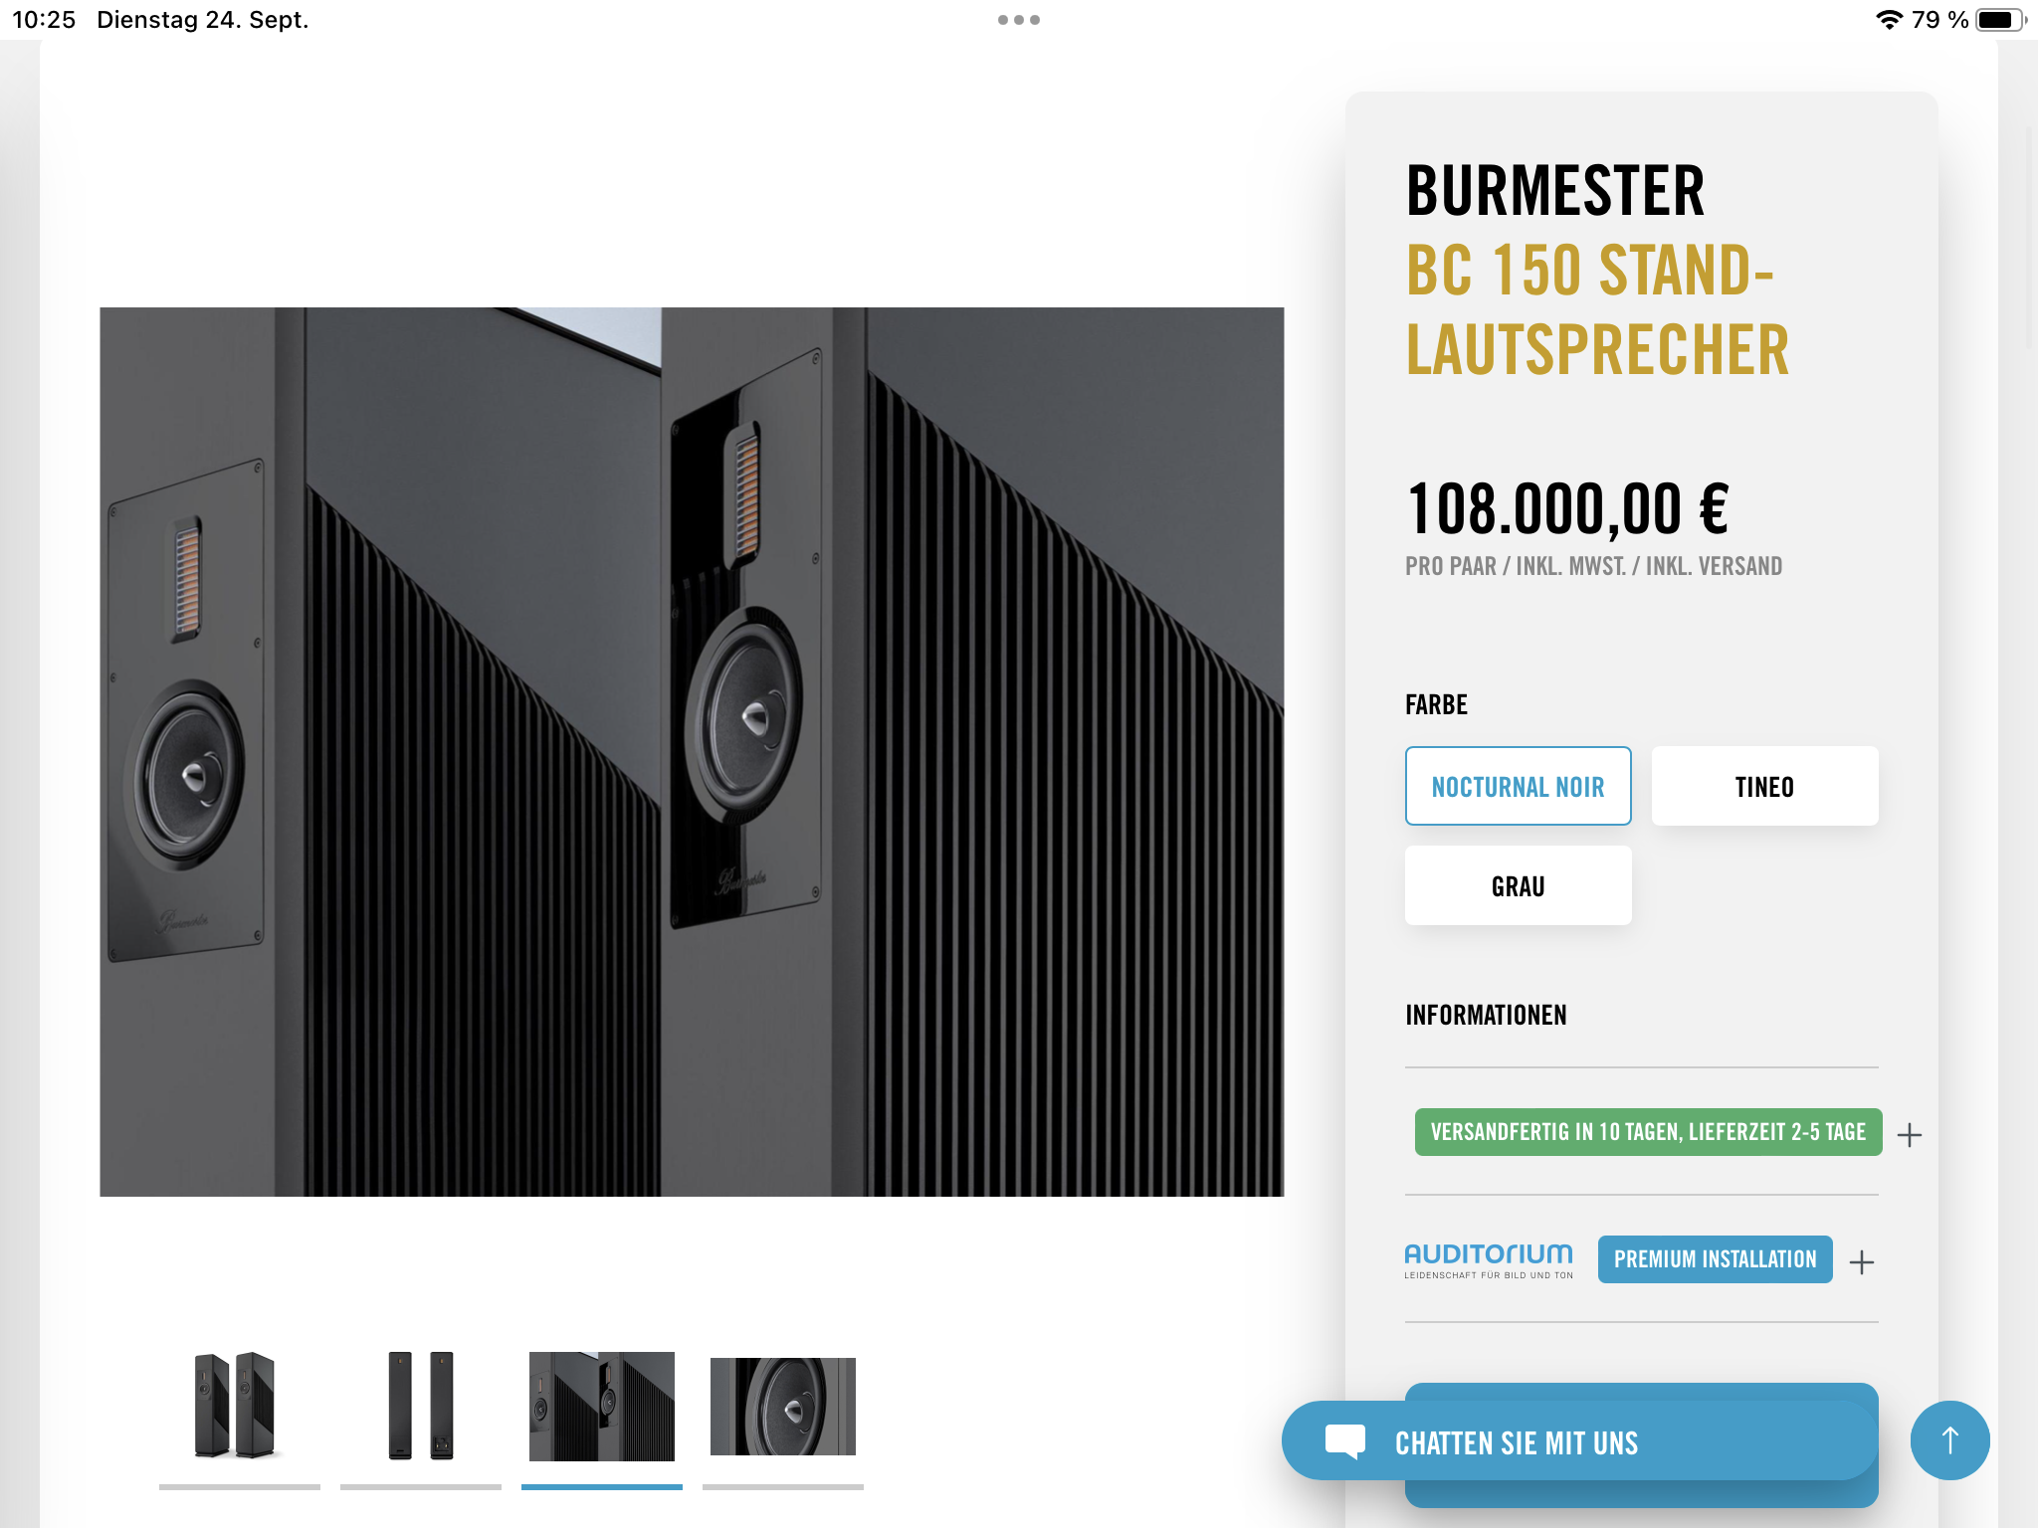The height and width of the screenshot is (1528, 2038).
Task: Open the Chatten Sie mit uns chat
Action: (1578, 1440)
